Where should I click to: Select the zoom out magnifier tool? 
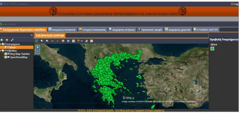[x=47, y=41]
